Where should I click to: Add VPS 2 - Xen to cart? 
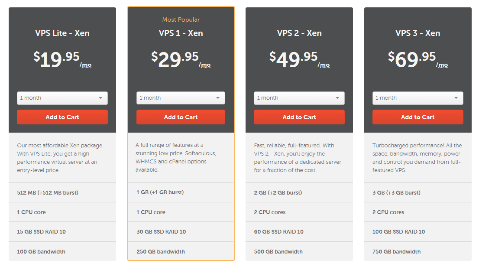299,117
